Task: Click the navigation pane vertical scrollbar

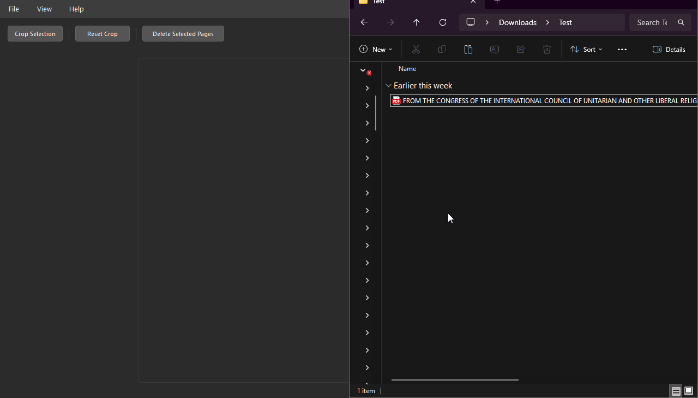Action: (x=376, y=113)
